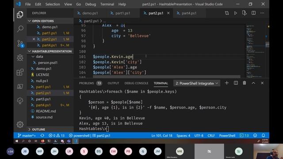Collapse the HASHTABLEPRESENTATION folder section
Image resolution: width=283 pixels, height=159 pixels.
(x=50, y=51)
